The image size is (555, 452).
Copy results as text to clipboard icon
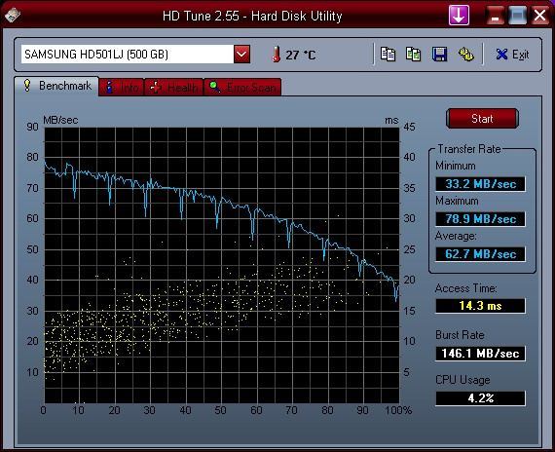pyautogui.click(x=388, y=55)
